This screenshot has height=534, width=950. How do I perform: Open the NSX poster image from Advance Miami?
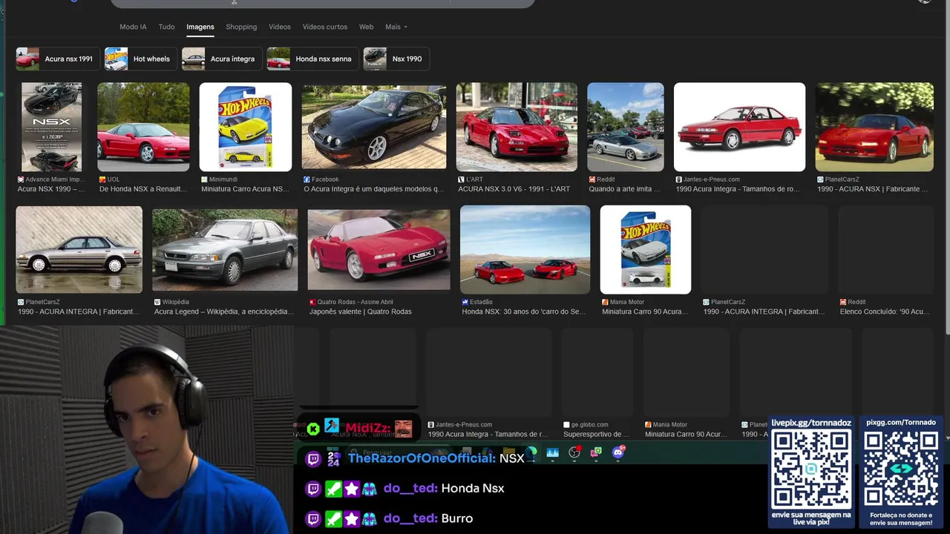tap(51, 127)
